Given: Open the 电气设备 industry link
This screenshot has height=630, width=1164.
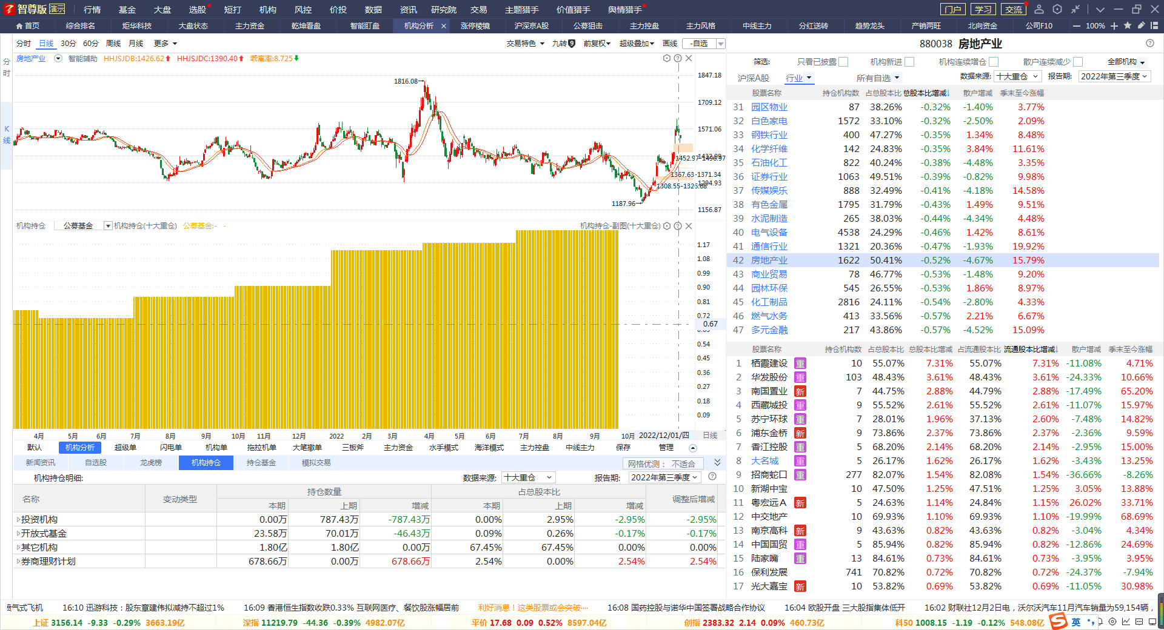Looking at the screenshot, I should click(x=769, y=233).
